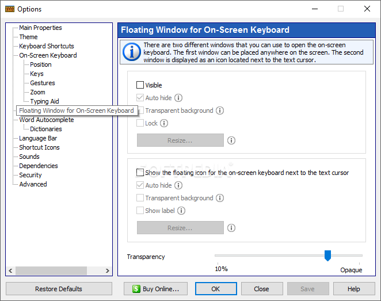Image resolution: width=381 pixels, height=301 pixels.
Task: Click the Save button
Action: (x=308, y=289)
